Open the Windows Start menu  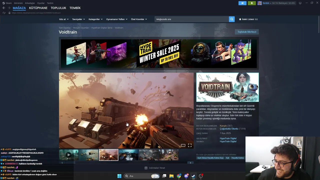119,176
